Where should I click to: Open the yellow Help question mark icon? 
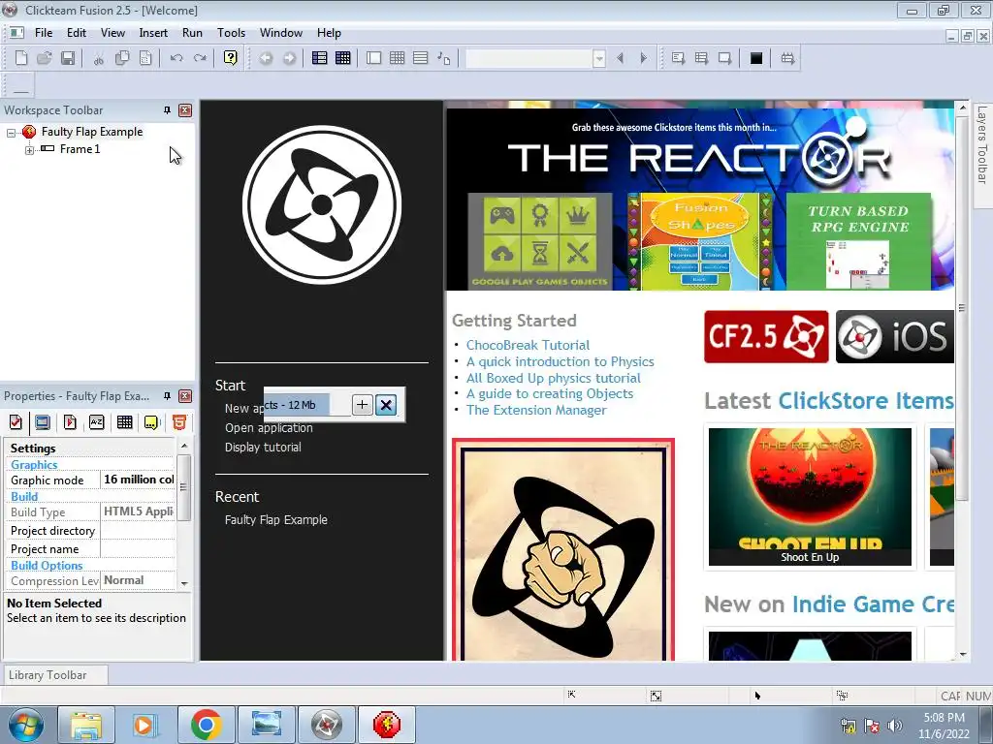click(x=231, y=58)
